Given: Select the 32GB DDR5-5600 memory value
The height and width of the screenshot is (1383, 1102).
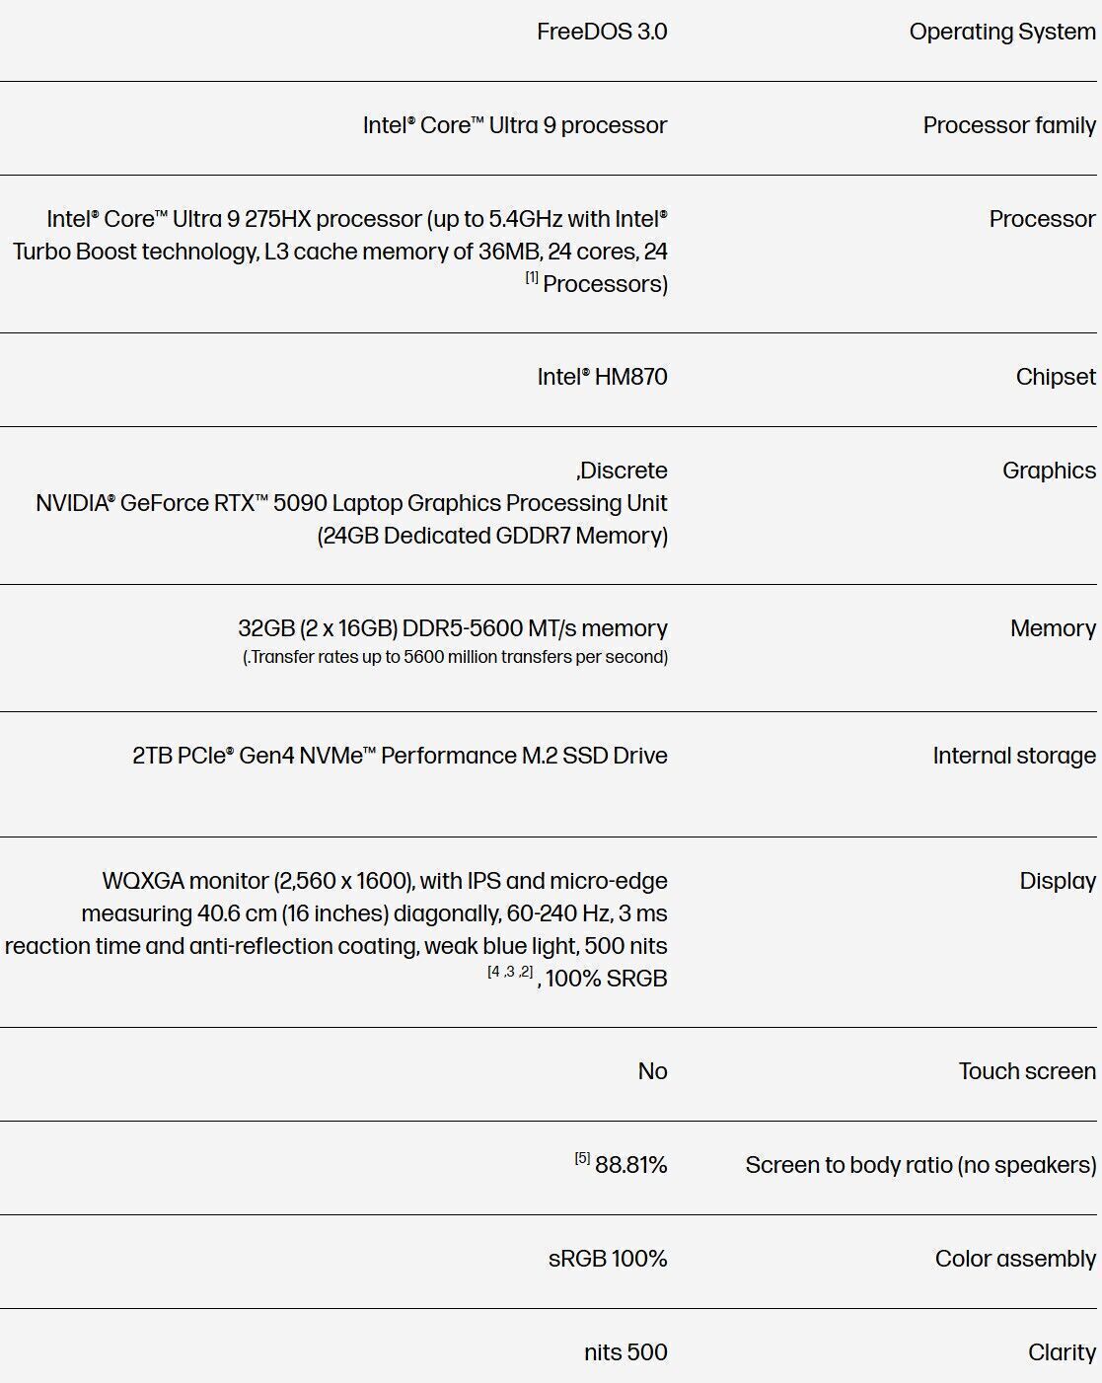Looking at the screenshot, I should pos(453,628).
